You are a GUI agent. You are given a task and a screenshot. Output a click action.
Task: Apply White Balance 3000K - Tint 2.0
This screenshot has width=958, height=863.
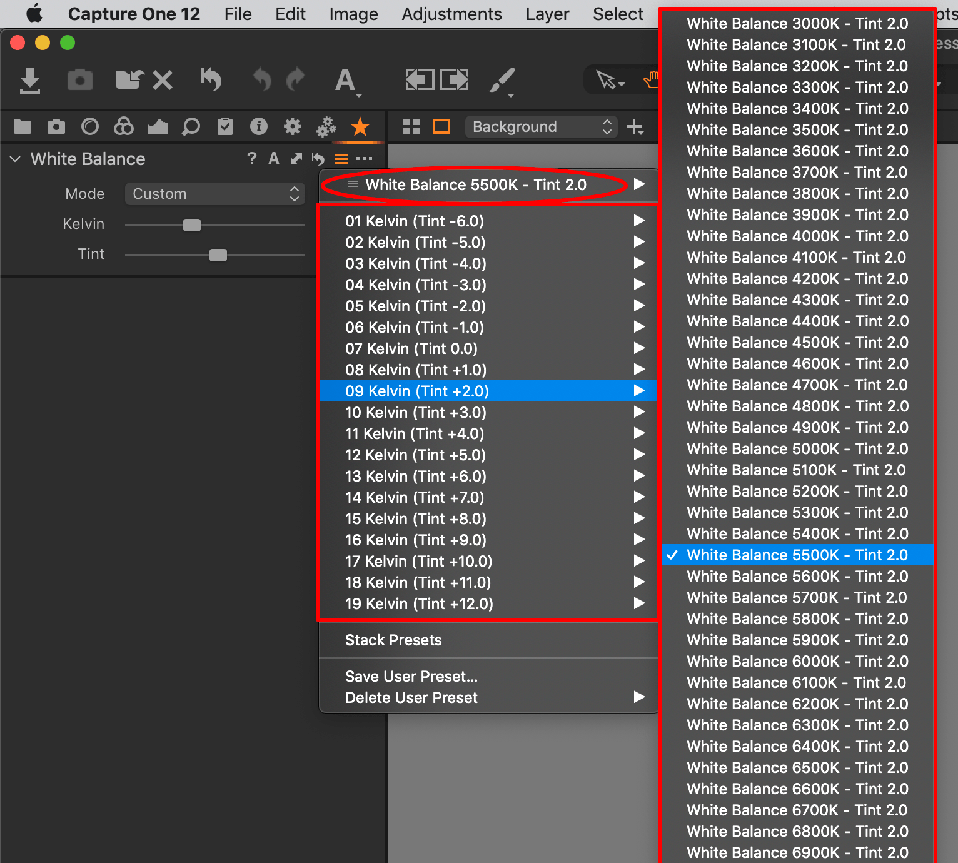point(797,23)
